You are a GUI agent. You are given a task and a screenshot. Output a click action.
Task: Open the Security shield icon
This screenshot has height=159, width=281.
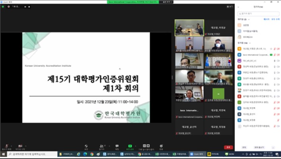[86, 146]
